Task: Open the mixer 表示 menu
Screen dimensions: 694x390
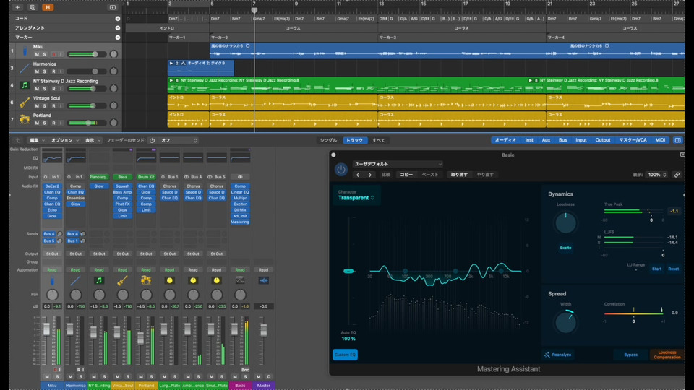Action: coord(93,140)
